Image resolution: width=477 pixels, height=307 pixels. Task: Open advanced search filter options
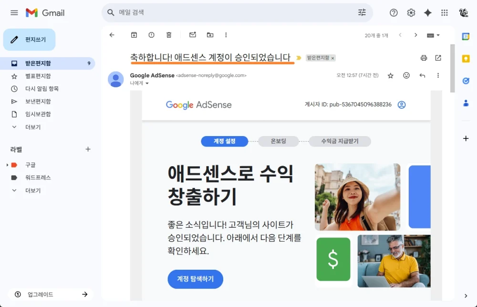(x=362, y=13)
